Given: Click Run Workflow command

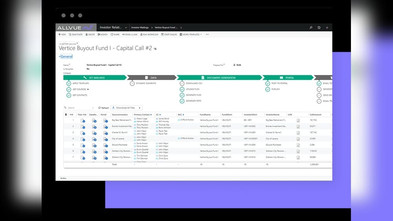Looking at the screenshot, I should [149, 35].
